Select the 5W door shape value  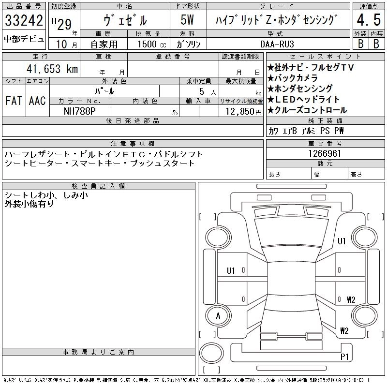(x=187, y=20)
